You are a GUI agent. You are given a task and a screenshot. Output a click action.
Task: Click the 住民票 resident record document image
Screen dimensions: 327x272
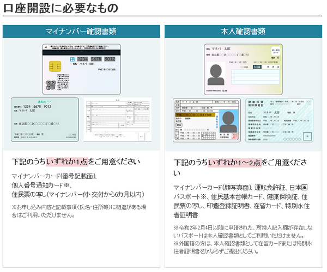pyautogui.click(x=117, y=120)
